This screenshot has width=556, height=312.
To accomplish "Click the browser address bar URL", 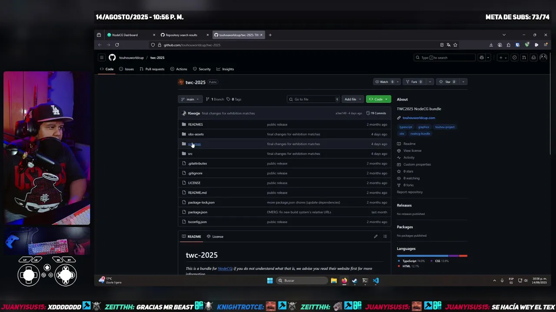I will pyautogui.click(x=192, y=45).
